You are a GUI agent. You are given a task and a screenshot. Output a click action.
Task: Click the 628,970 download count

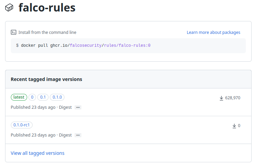[x=233, y=98]
